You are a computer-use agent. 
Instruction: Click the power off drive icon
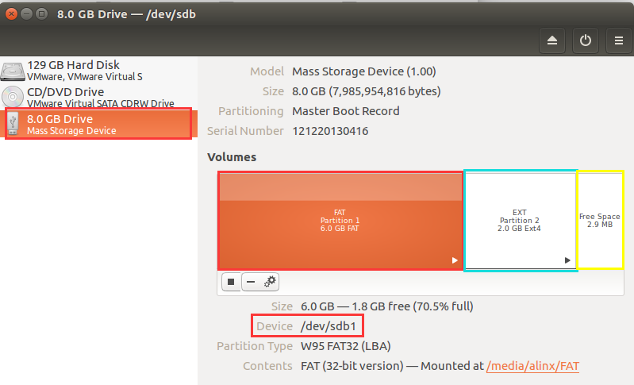pyautogui.click(x=585, y=40)
